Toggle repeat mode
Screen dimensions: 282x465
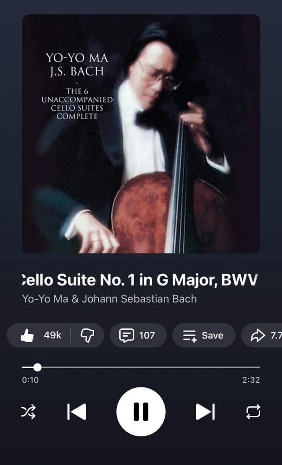253,412
